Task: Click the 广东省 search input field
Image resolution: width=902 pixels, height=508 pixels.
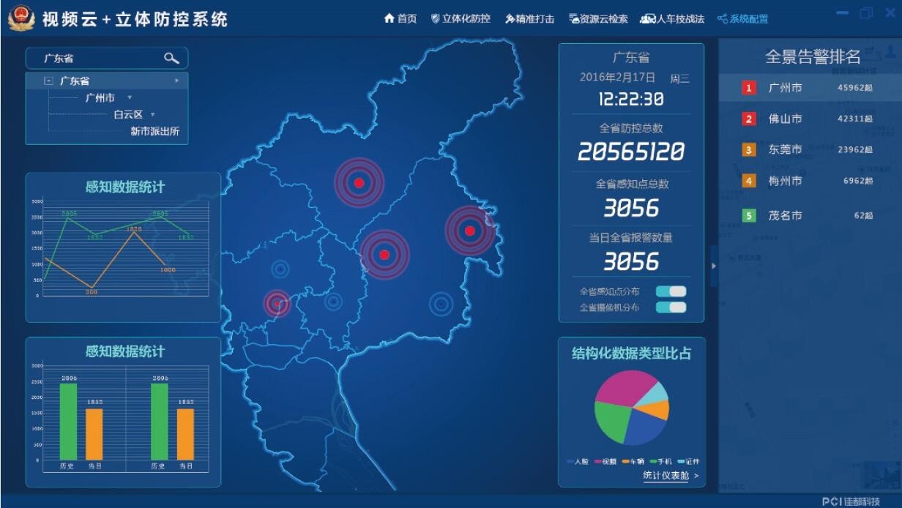Action: pyautogui.click(x=107, y=59)
